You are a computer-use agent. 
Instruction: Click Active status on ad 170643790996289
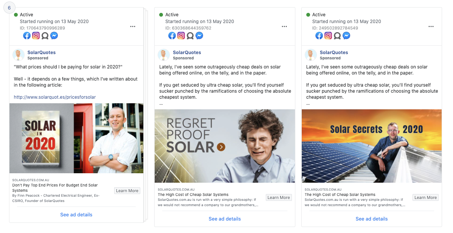(x=24, y=15)
